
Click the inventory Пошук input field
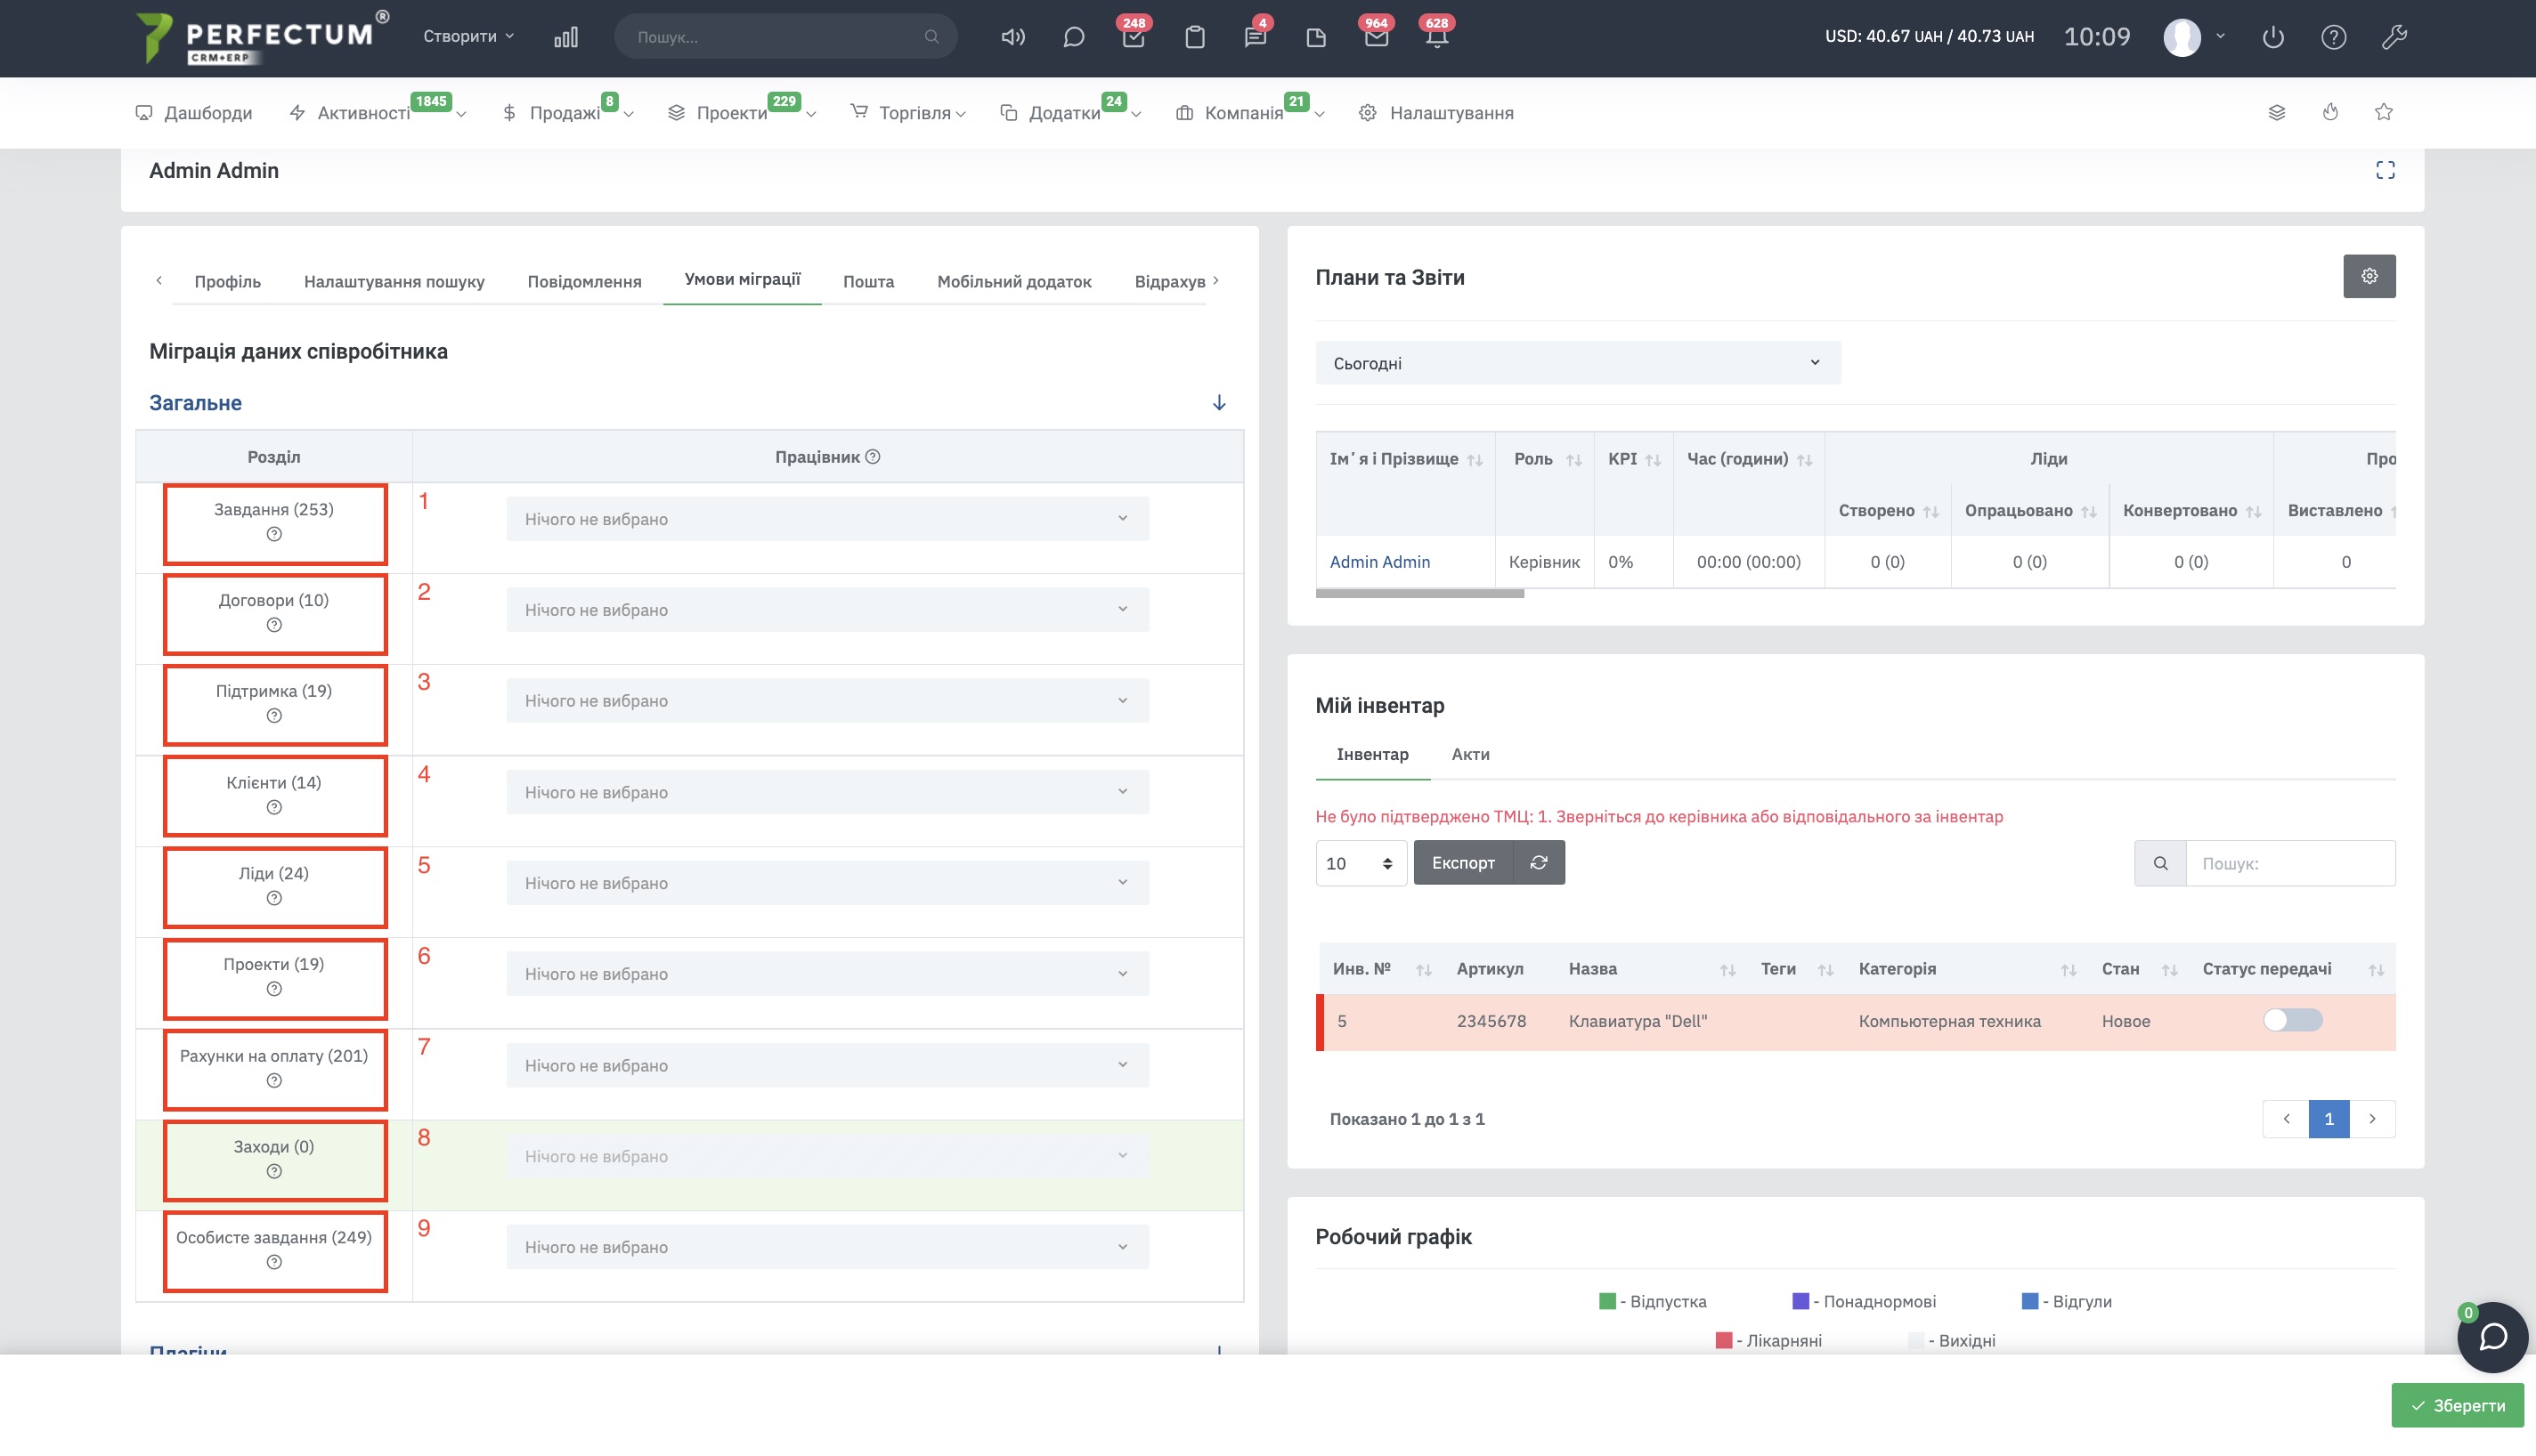click(x=2290, y=863)
